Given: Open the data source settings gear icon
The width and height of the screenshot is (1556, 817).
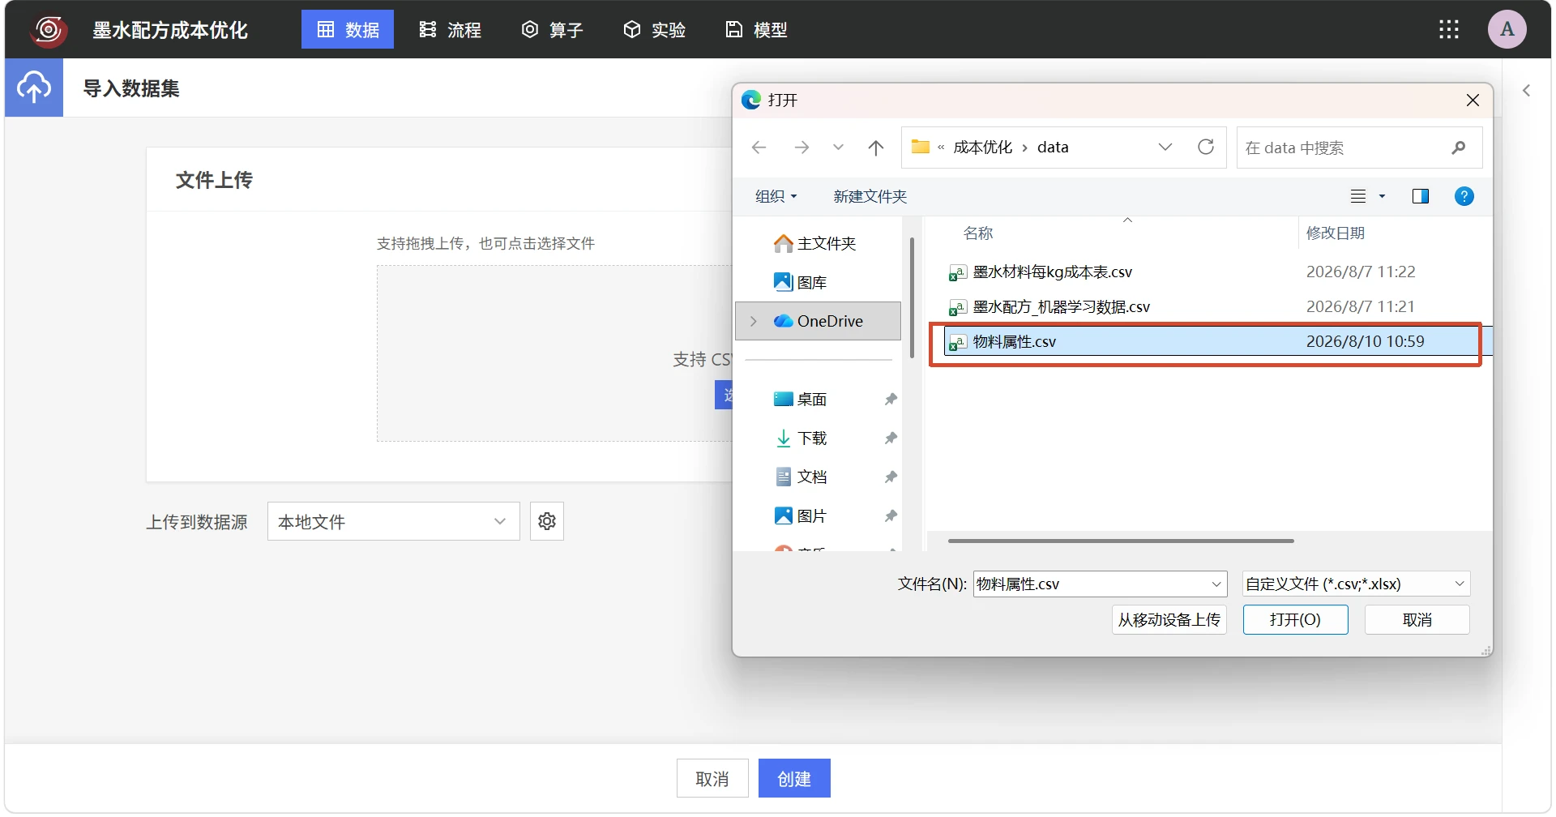Looking at the screenshot, I should (x=547, y=521).
